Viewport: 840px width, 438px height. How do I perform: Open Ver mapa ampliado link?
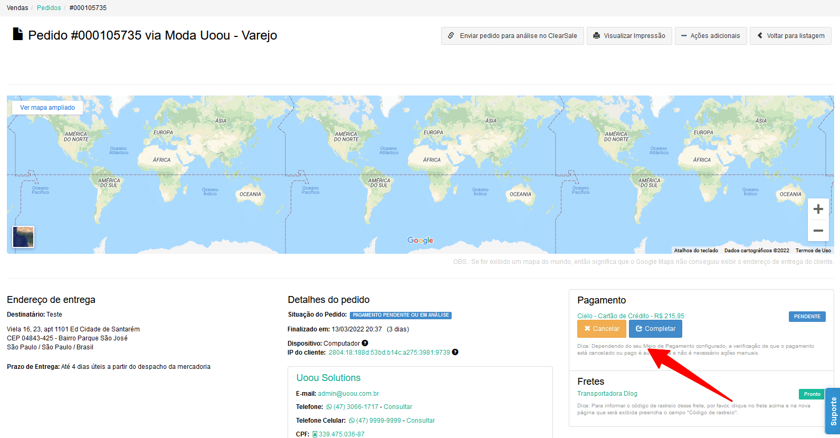pos(47,108)
